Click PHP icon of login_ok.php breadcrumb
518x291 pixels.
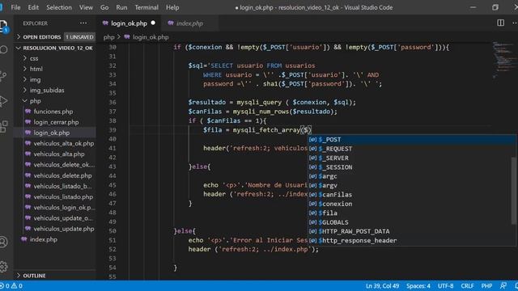127,37
